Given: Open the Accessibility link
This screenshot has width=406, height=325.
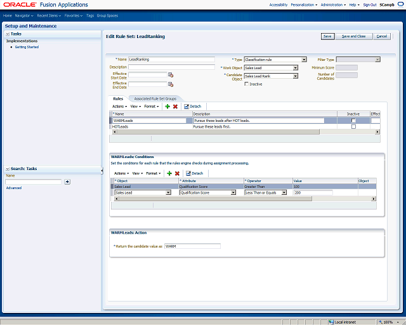Looking at the screenshot, I should click(278, 4).
